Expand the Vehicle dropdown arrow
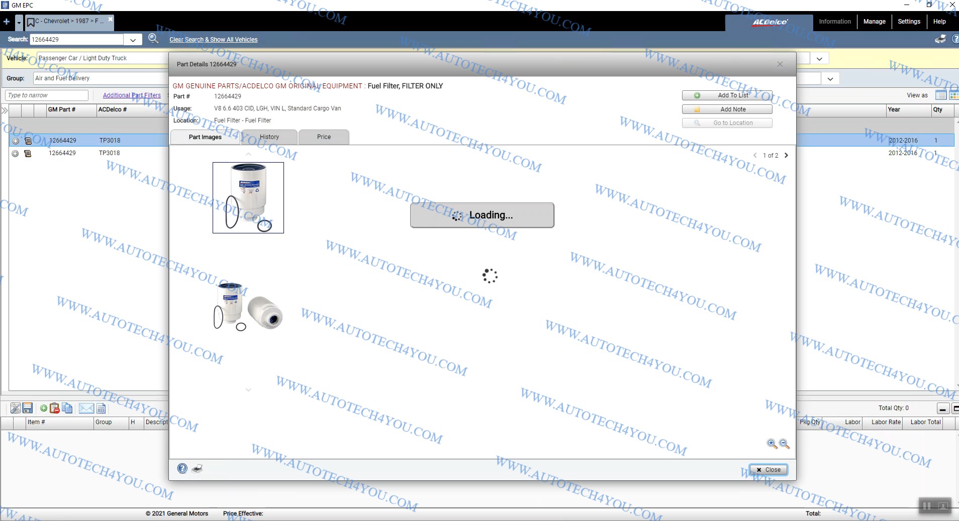The image size is (959, 521). [819, 59]
